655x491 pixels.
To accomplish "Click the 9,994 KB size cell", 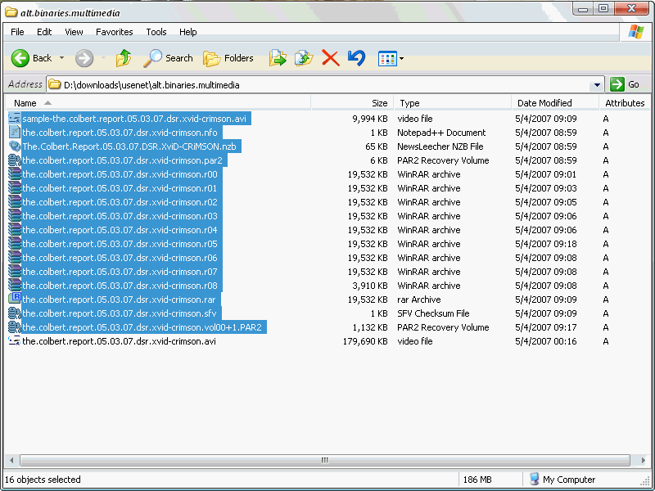I will click(x=370, y=119).
